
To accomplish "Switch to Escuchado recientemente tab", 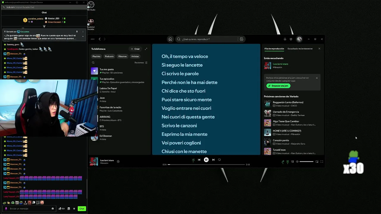I will pos(300,49).
